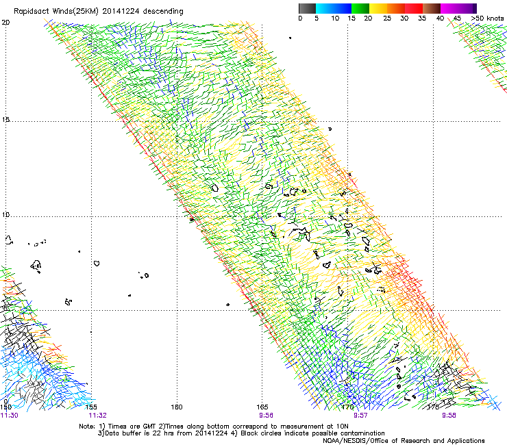Click the cyan 5-10 knots legend segment
The height and width of the screenshot is (445, 507).
tap(325, 8)
